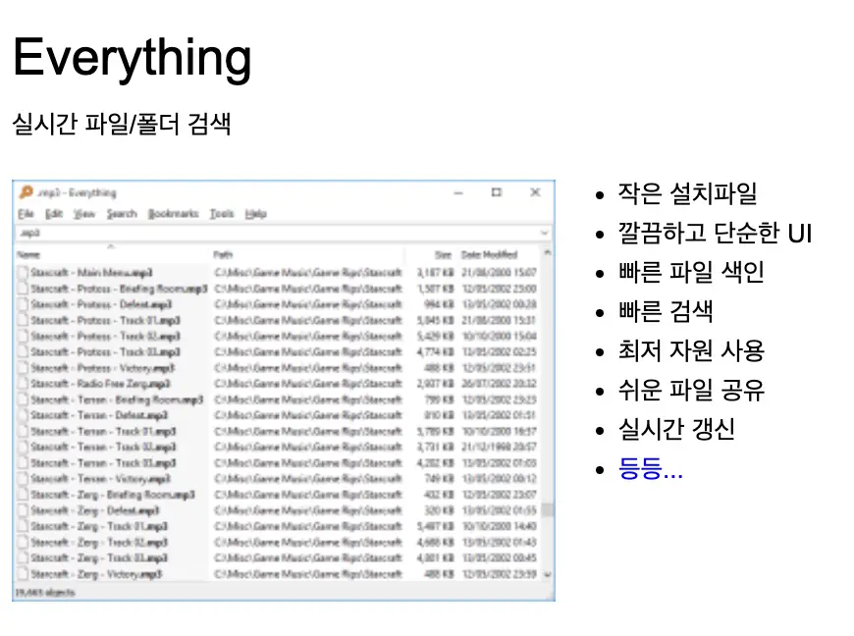The image size is (854, 636).
Task: Click scroll up arrow of results list
Action: (548, 253)
